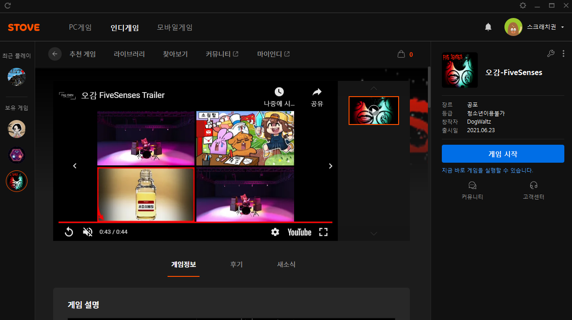
Task: Click the notification bell icon
Action: pos(488,27)
